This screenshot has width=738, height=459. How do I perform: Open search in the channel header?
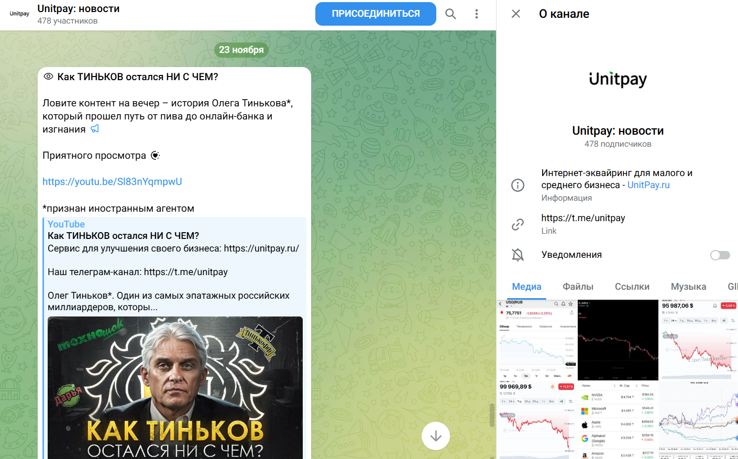click(450, 14)
